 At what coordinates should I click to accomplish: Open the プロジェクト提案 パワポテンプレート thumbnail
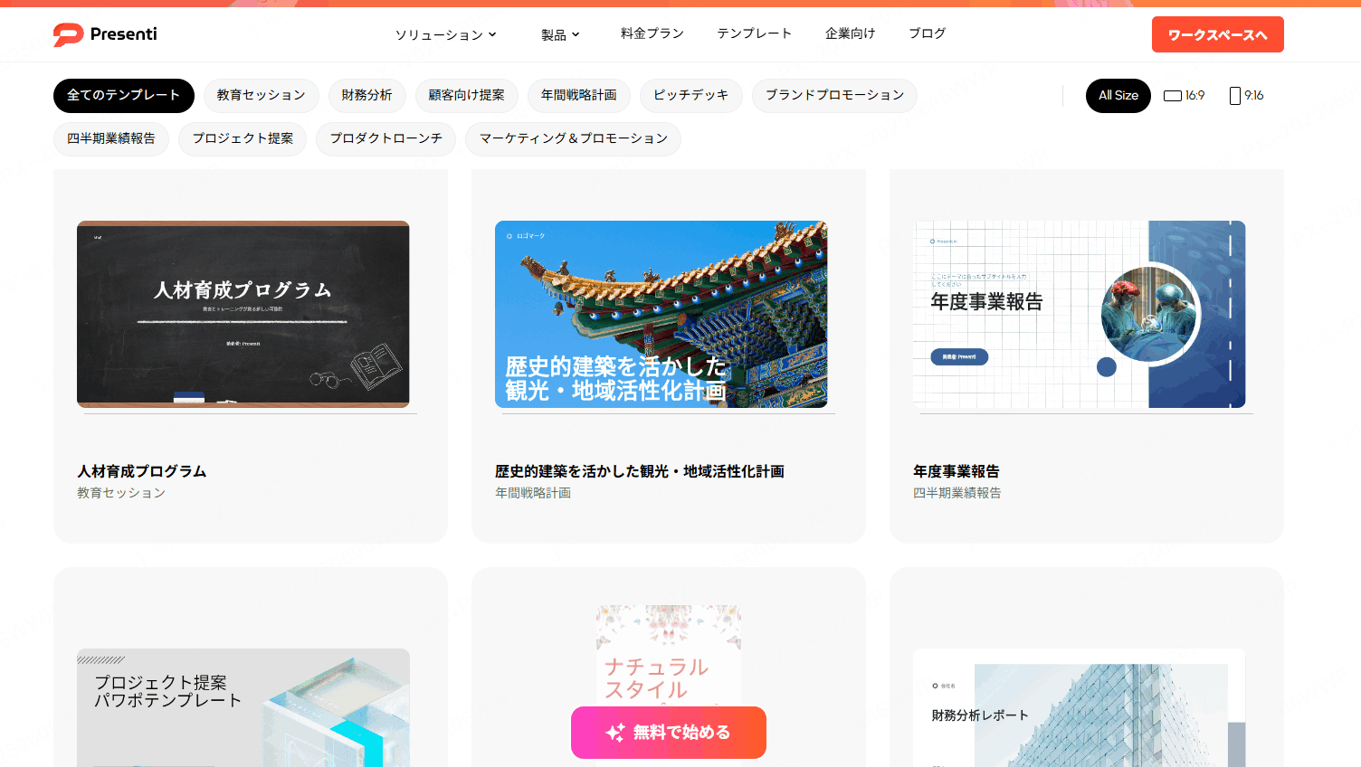pos(243,707)
